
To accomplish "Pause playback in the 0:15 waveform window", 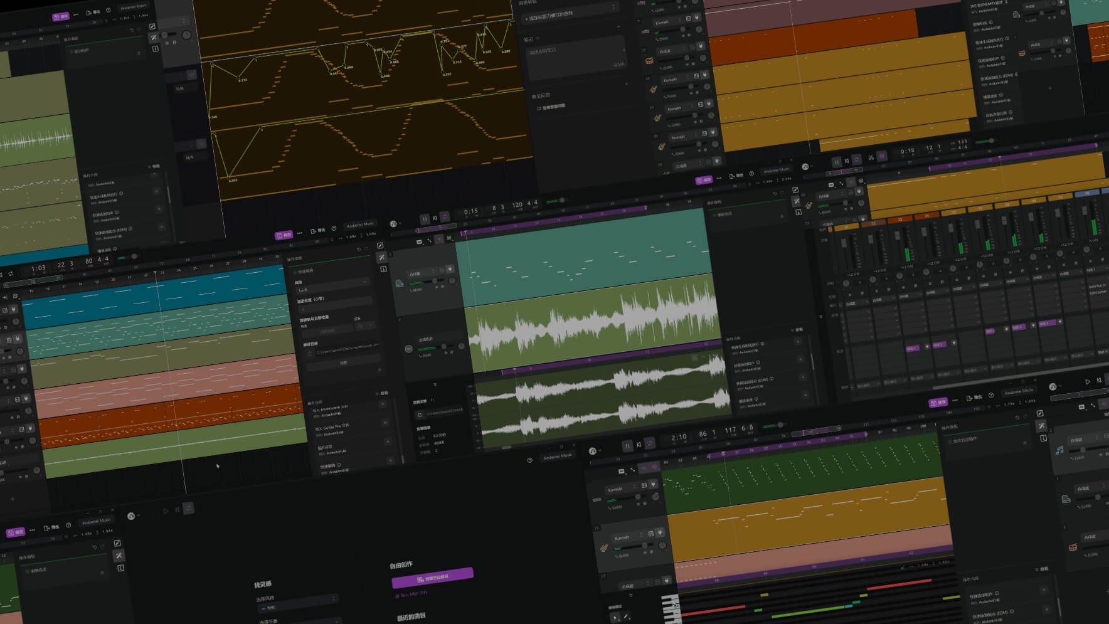I will click(425, 219).
